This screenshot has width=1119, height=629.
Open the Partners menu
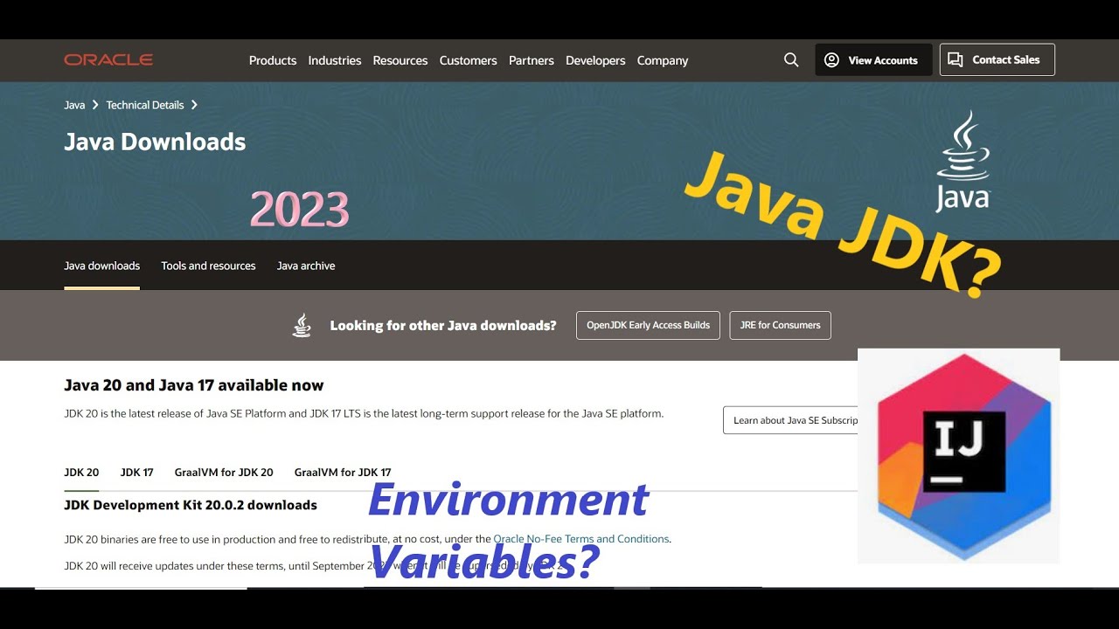(532, 60)
